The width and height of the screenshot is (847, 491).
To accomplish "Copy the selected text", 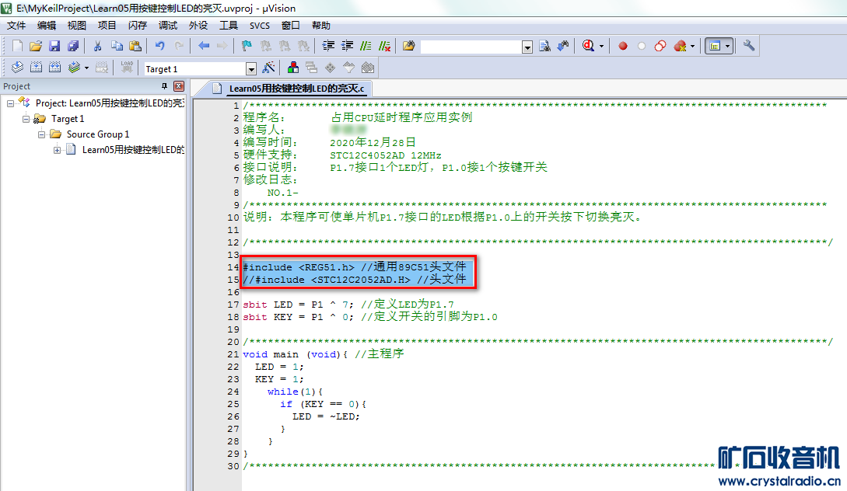I will click(117, 47).
